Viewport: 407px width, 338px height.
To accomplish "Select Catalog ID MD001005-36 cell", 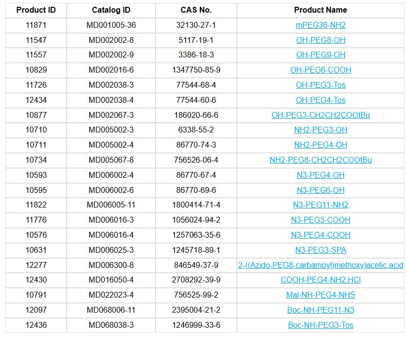I will (111, 25).
